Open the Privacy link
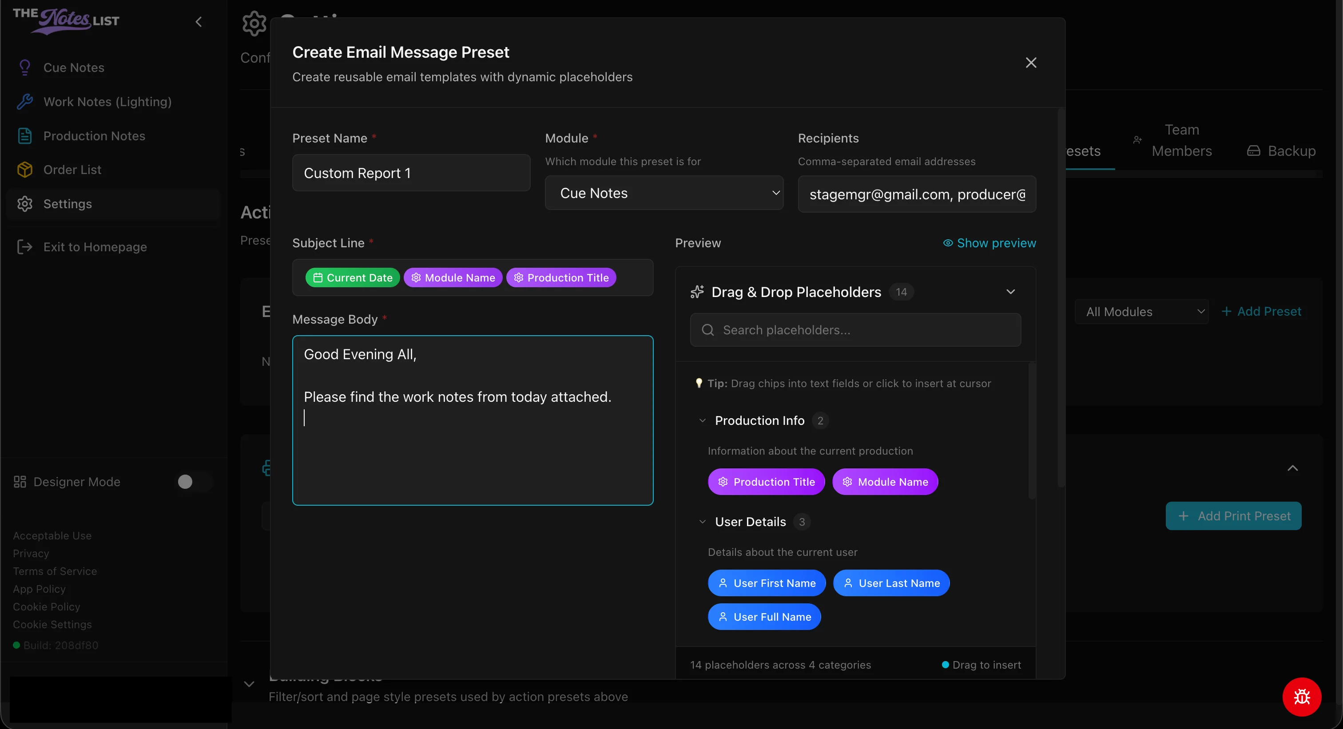1343x729 pixels. tap(31, 553)
